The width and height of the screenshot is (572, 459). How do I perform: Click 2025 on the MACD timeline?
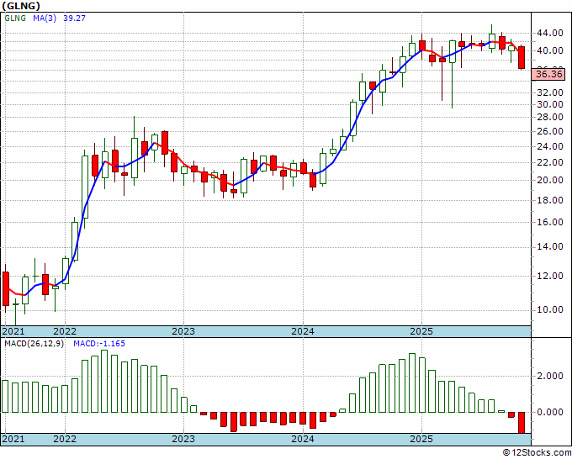point(421,439)
